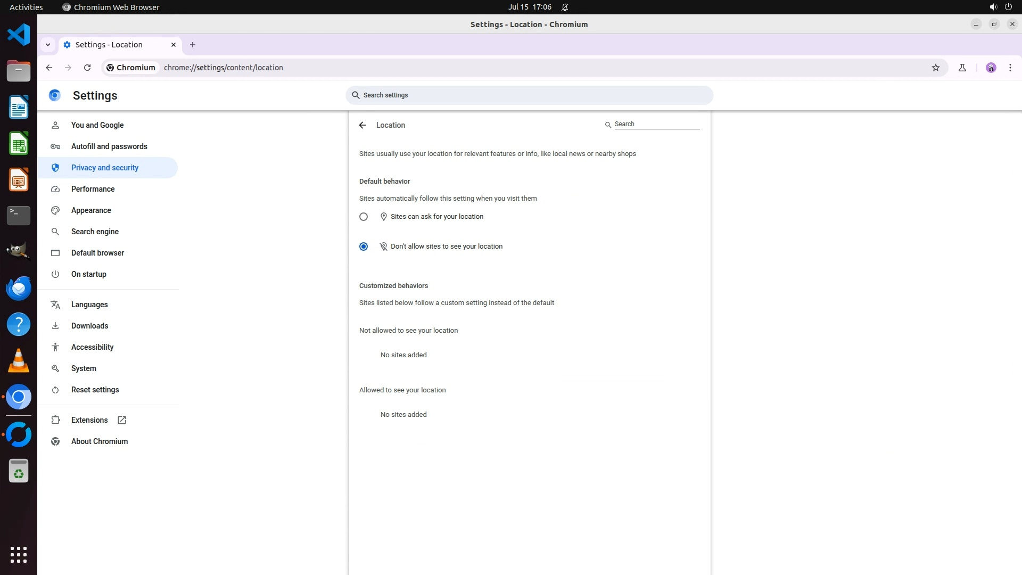The width and height of the screenshot is (1022, 575).
Task: Open the Privacy and security section
Action: (105, 168)
